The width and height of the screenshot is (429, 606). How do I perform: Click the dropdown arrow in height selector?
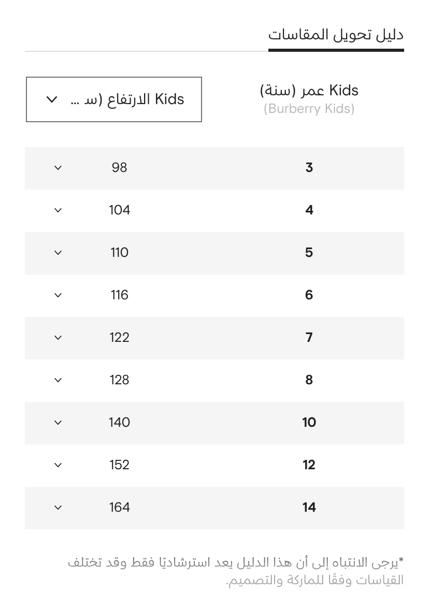point(52,100)
